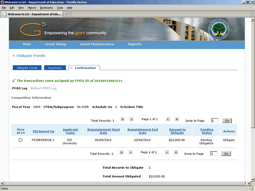
Task: Sort by PR/Award No column
Action: pyautogui.click(x=43, y=131)
